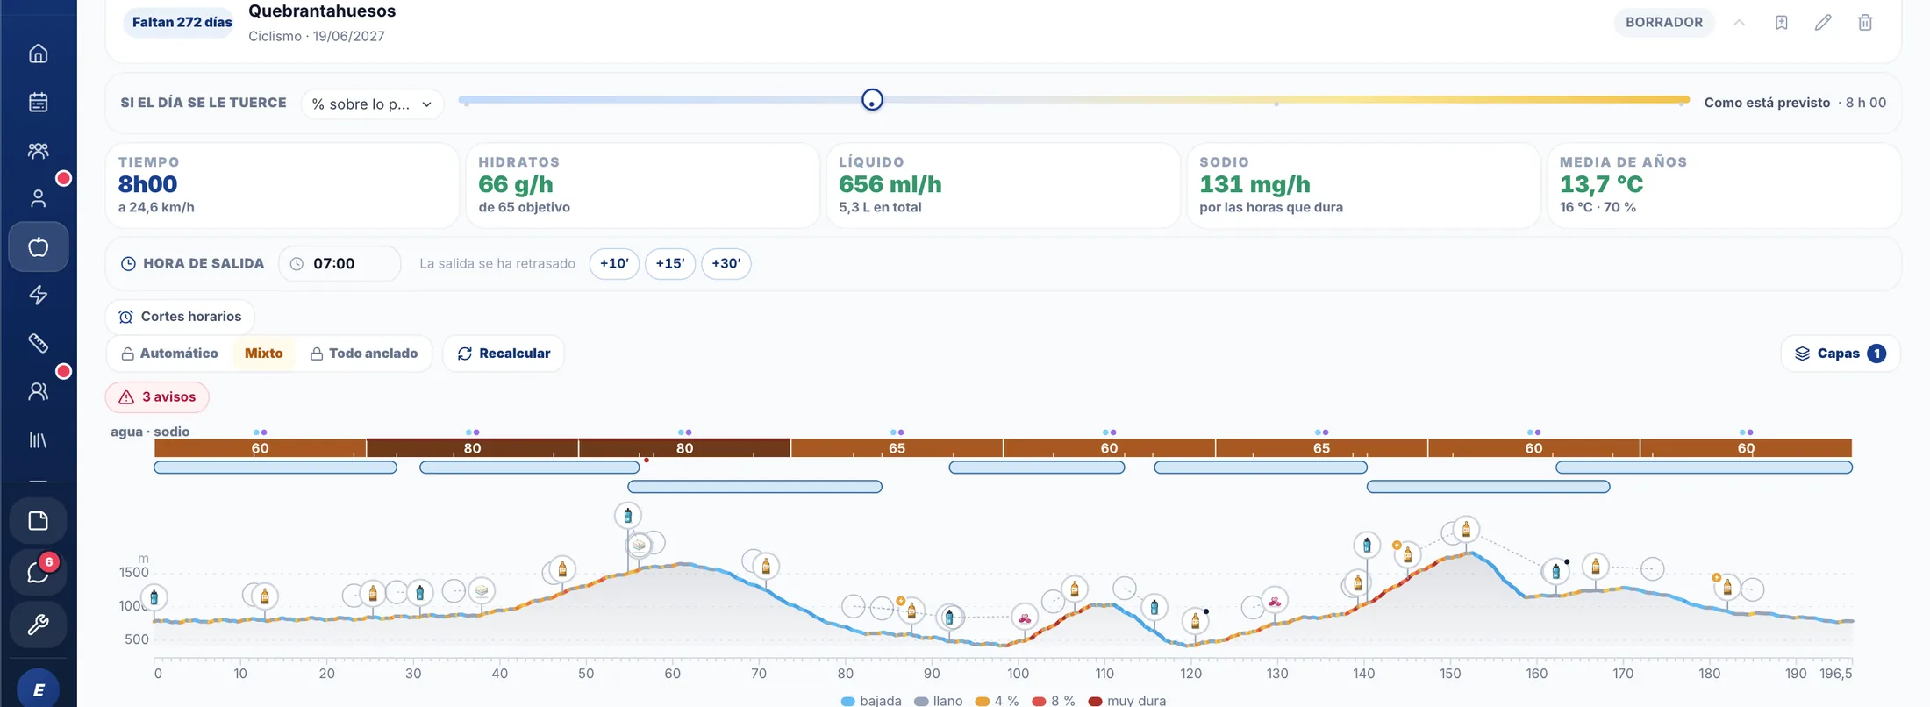
Task: Click the 'muy dura' legend entry
Action: tap(1127, 701)
